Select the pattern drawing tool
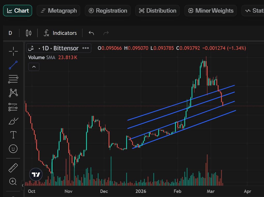This screenshot has height=197, width=264. pos(13,93)
